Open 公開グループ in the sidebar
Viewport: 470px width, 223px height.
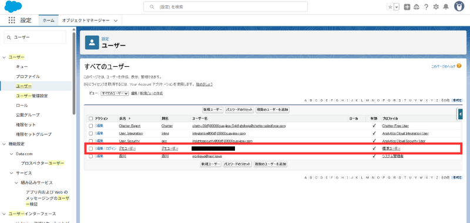pyautogui.click(x=28, y=115)
